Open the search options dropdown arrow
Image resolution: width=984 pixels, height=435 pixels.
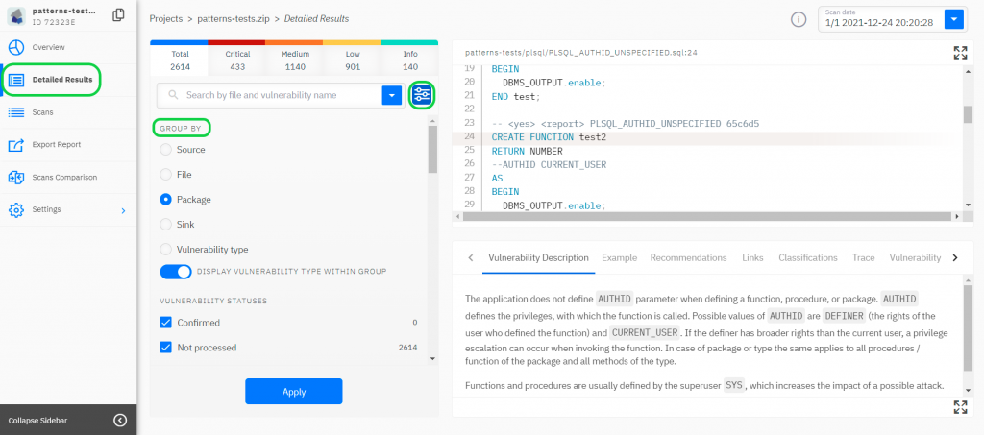pyautogui.click(x=392, y=95)
